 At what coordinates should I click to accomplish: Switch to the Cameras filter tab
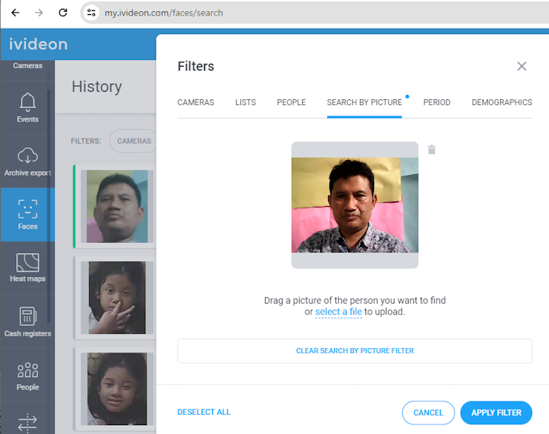click(x=196, y=102)
